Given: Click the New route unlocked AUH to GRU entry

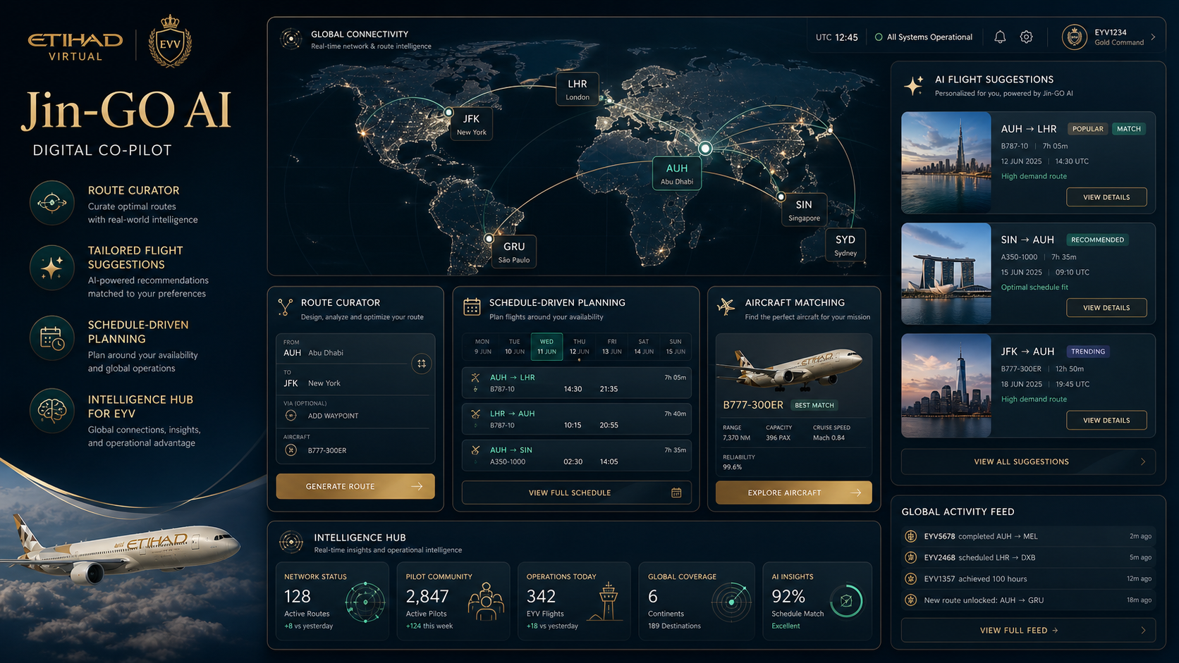Looking at the screenshot, I should point(1029,600).
